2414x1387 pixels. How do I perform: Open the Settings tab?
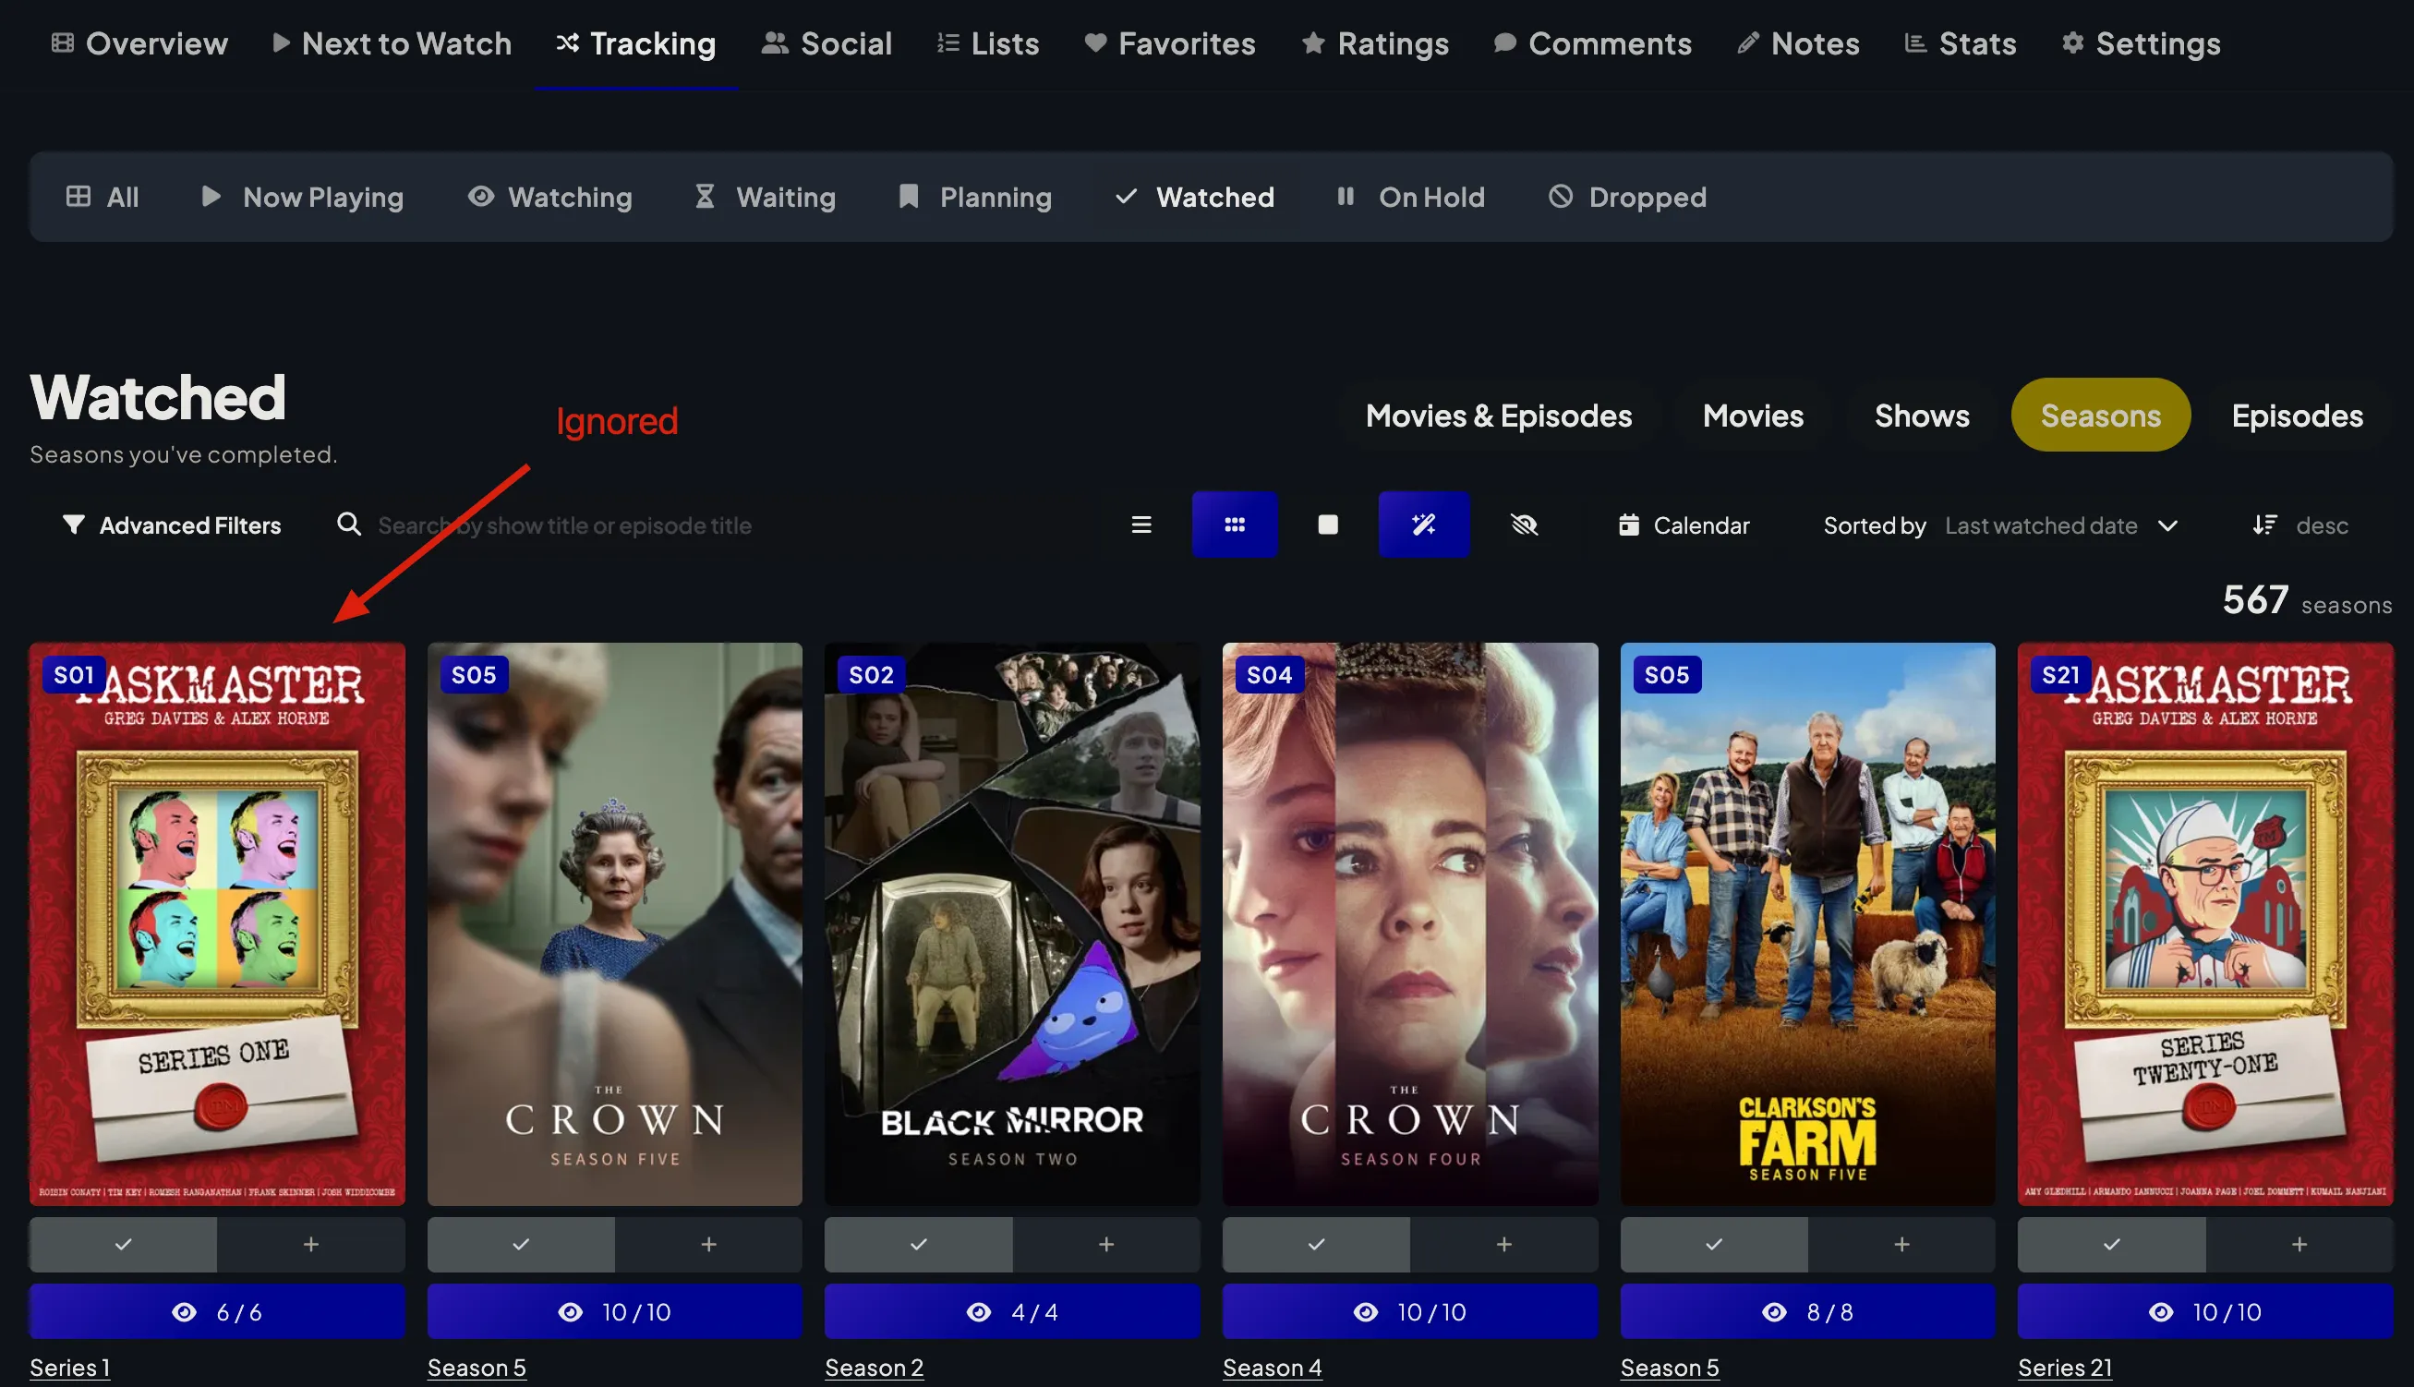2141,43
